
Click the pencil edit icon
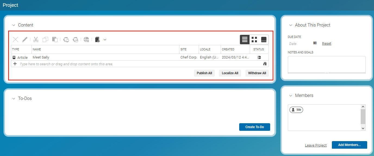(25, 40)
